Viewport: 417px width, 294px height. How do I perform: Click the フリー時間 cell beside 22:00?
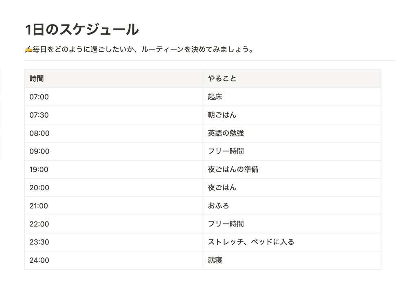[x=292, y=224]
